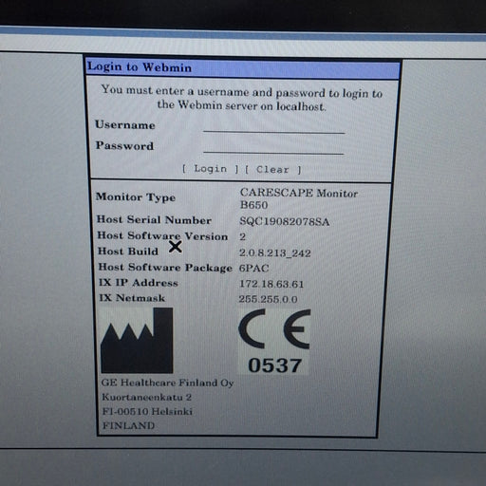This screenshot has width=486, height=486.
Task: Click the Host Software Version label
Action: click(162, 235)
